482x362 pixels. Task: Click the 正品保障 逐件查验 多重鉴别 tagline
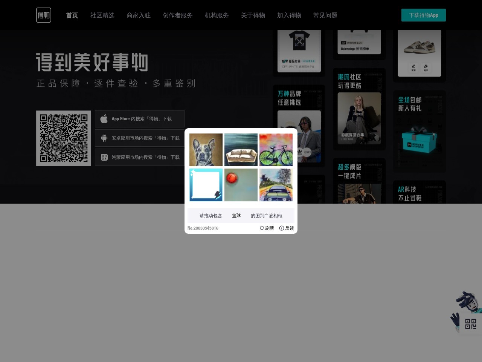tap(116, 83)
